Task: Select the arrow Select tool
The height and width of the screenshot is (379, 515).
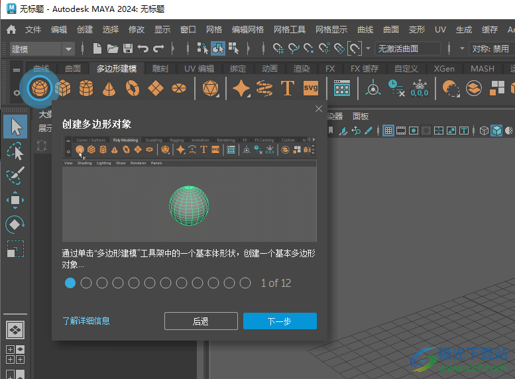Action: click(15, 127)
